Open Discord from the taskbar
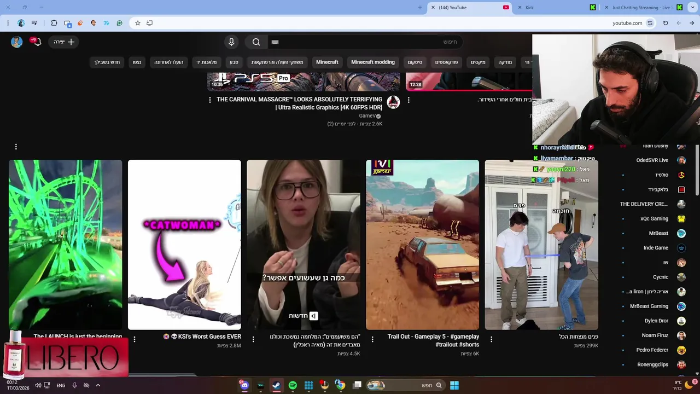700x394 pixels. coord(244,385)
